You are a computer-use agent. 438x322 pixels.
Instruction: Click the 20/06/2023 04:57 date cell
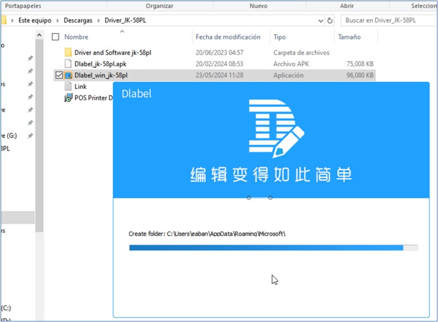click(x=220, y=52)
